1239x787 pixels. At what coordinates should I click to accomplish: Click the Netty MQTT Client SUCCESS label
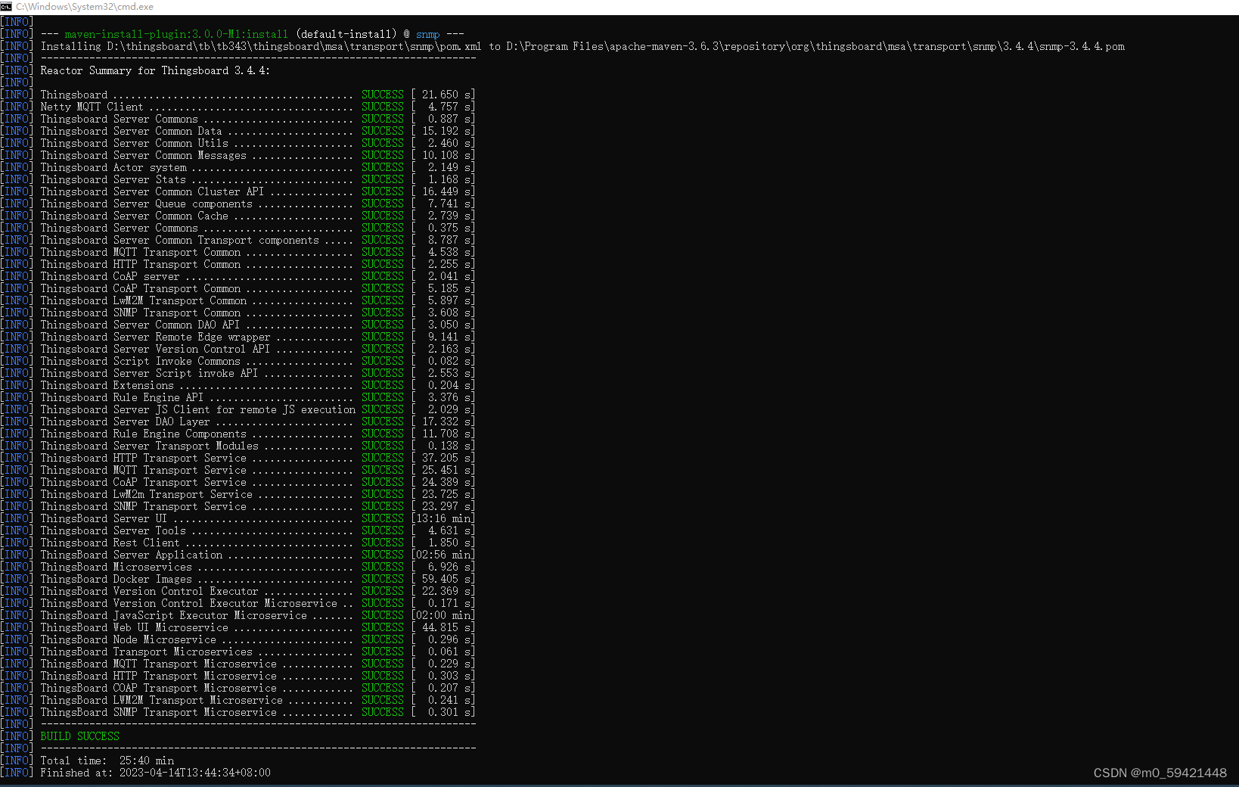(x=383, y=106)
